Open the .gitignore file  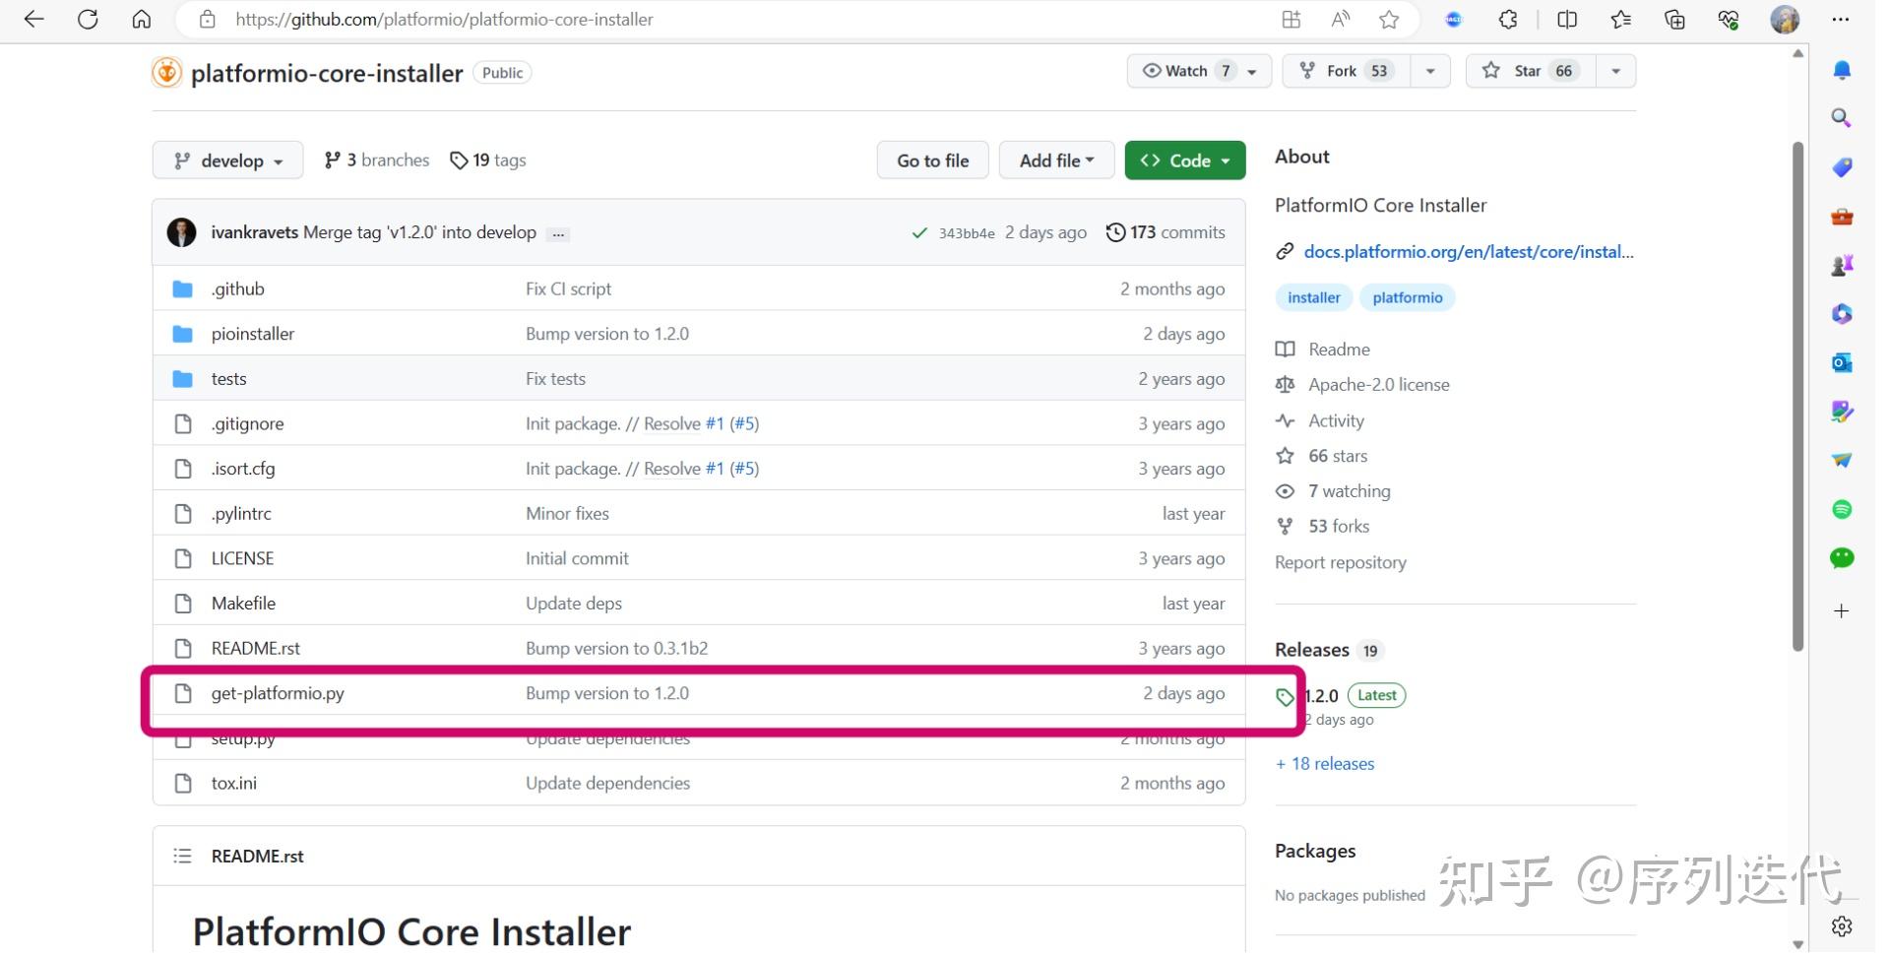[x=249, y=426]
